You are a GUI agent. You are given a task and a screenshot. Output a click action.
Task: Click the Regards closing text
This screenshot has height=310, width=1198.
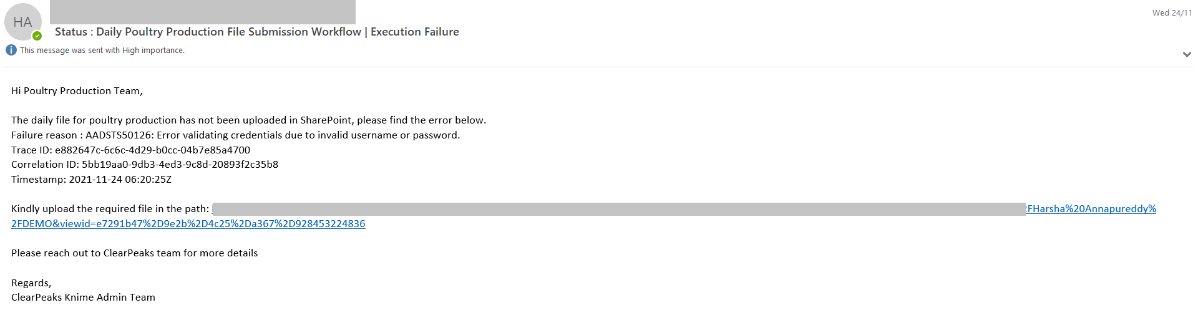(31, 283)
